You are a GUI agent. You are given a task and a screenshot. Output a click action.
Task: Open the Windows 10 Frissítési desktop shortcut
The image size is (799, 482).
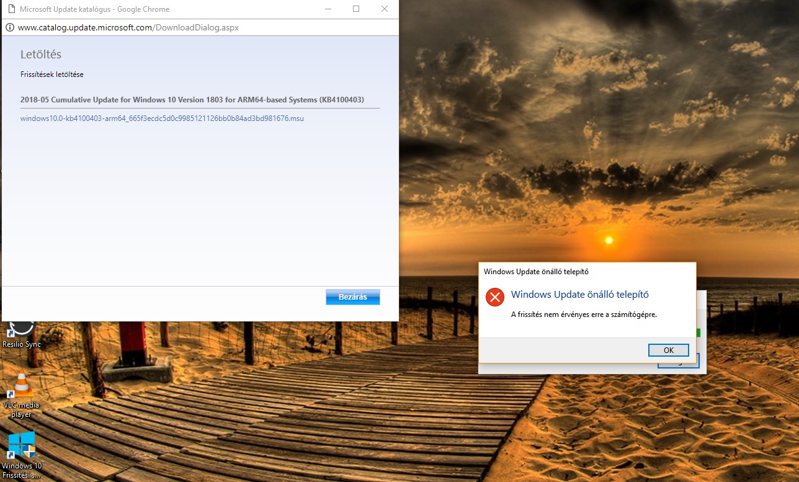pos(22,455)
